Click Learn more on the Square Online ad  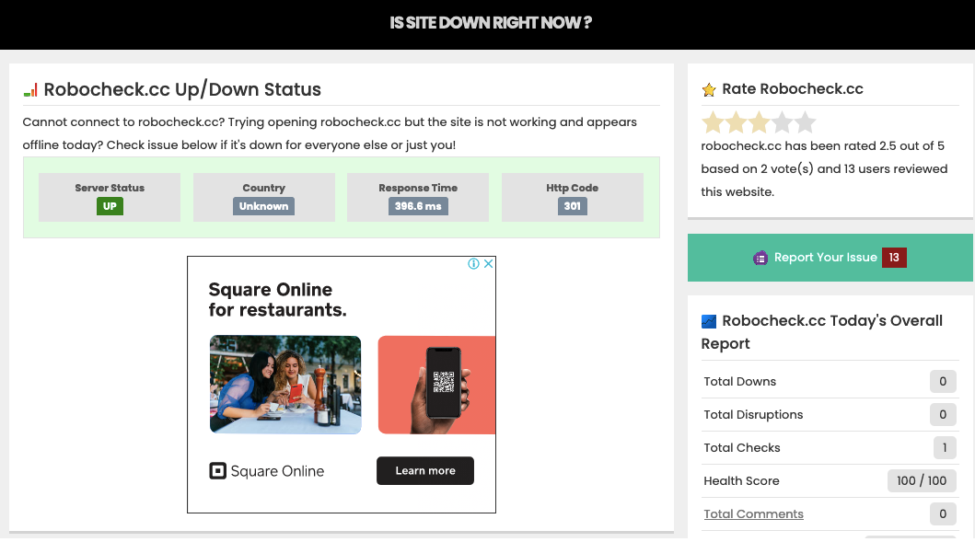tap(424, 470)
